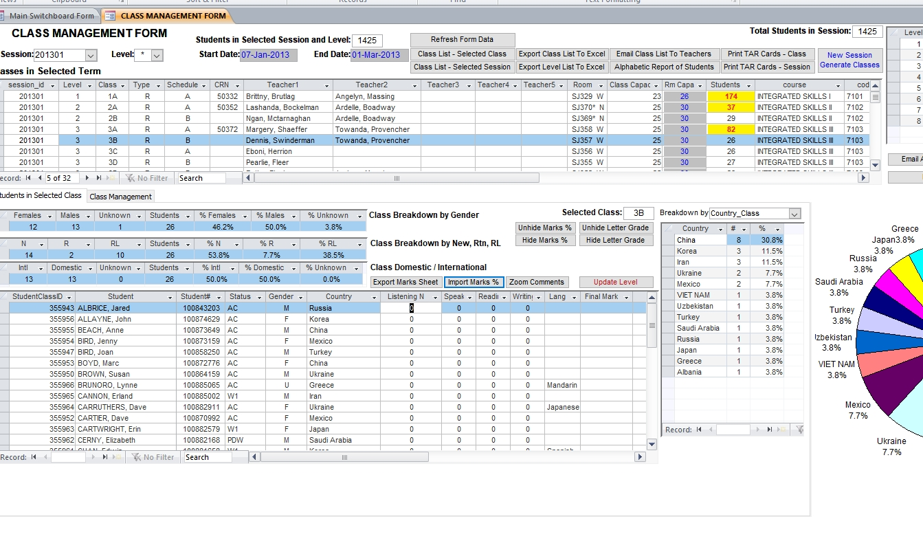Click highlighted Students cell 82
The width and height of the screenshot is (923, 552).
click(x=731, y=129)
